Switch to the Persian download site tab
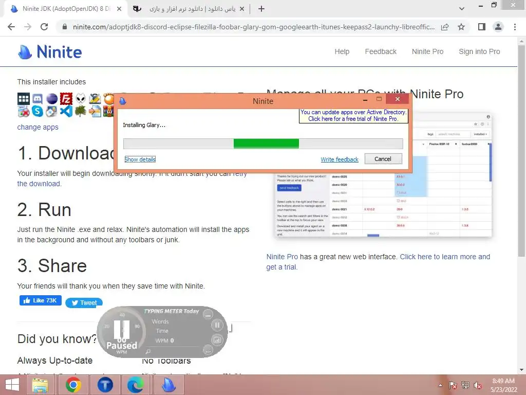This screenshot has width=526, height=395. (x=188, y=9)
